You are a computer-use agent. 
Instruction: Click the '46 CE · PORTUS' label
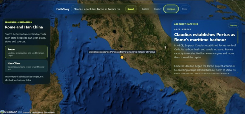pyautogui.click(x=182, y=29)
